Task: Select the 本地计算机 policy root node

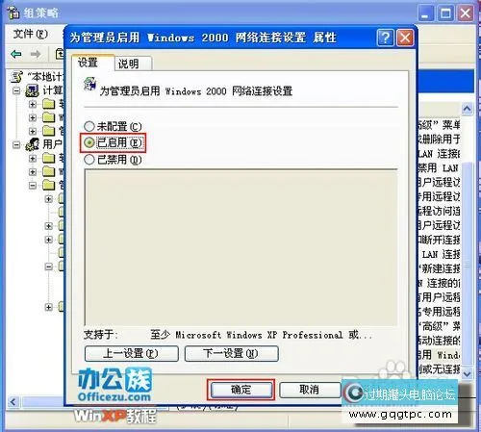Action: coord(38,76)
